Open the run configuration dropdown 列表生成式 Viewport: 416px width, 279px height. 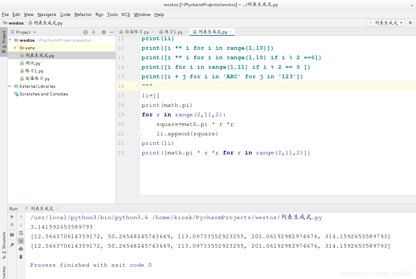point(386,23)
